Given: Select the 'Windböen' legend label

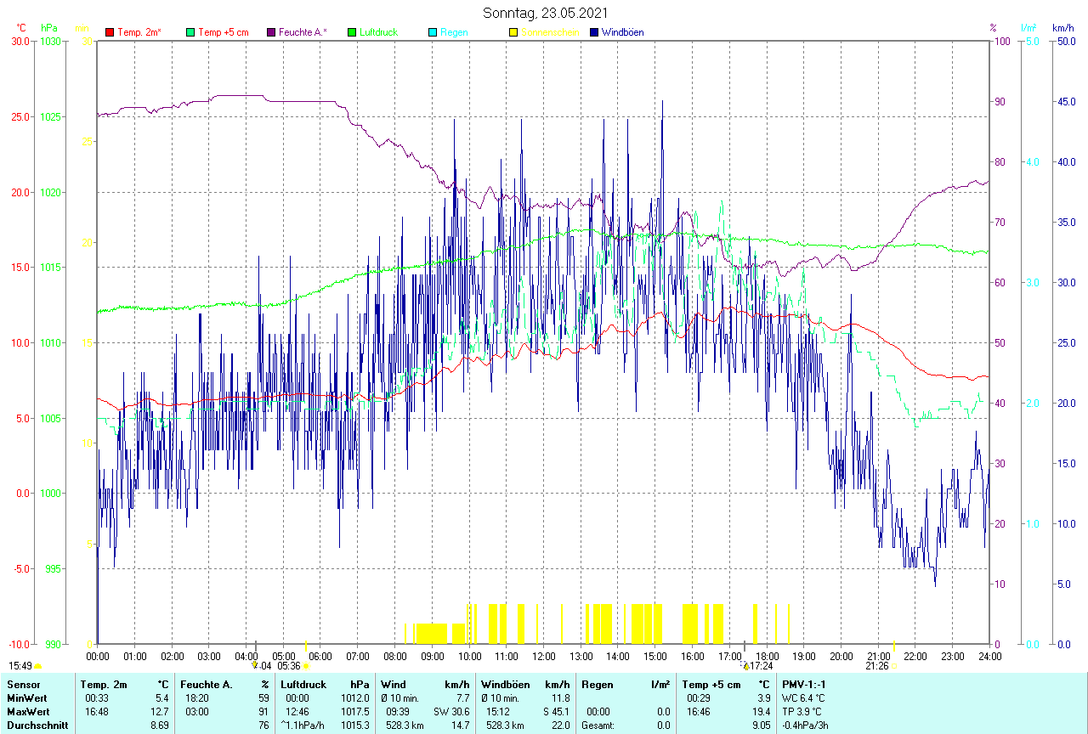Looking at the screenshot, I should point(622,32).
